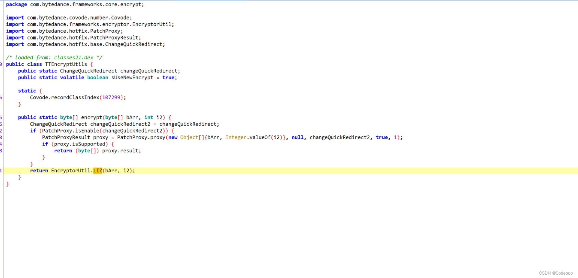This screenshot has height=278, width=578.
Task: Click the 'loaded from: classes21.dex' comment
Action: coord(54,58)
